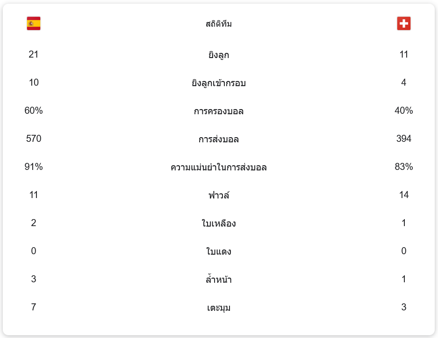Screen dimensions: 438x338
Task: Click the เตะมุม corners label
Action: point(219,308)
